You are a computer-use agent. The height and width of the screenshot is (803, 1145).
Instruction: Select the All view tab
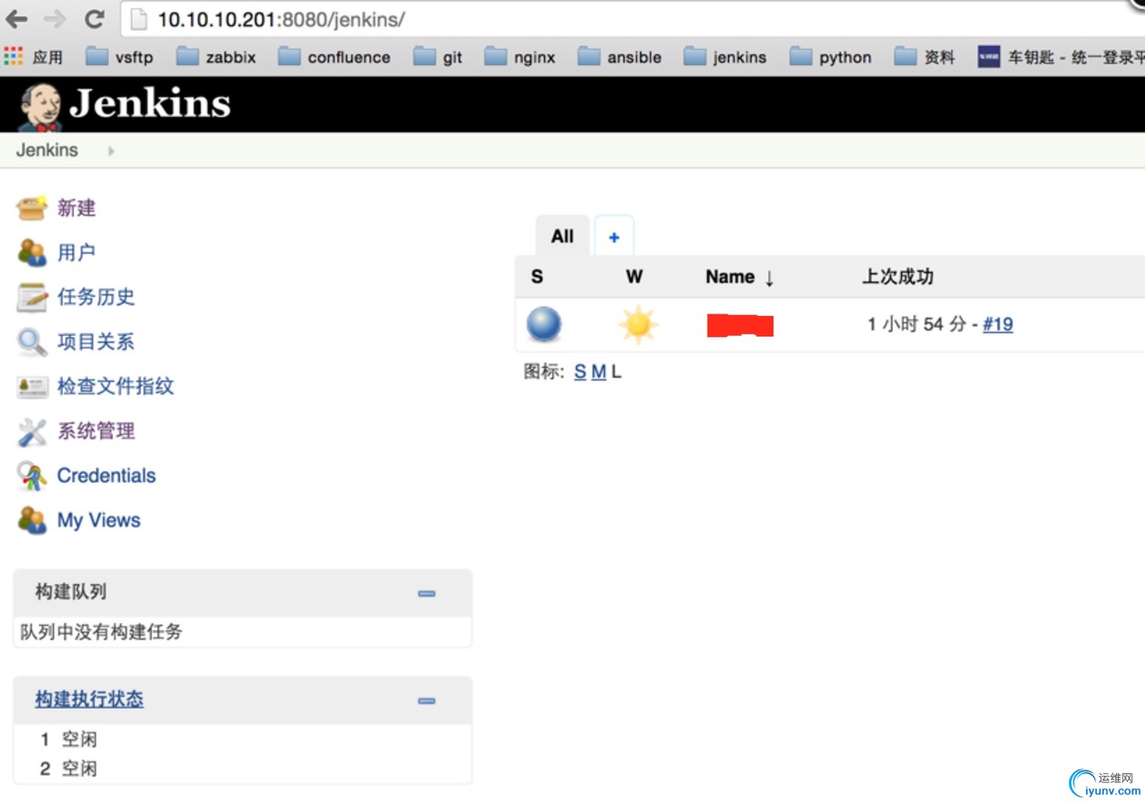click(562, 236)
